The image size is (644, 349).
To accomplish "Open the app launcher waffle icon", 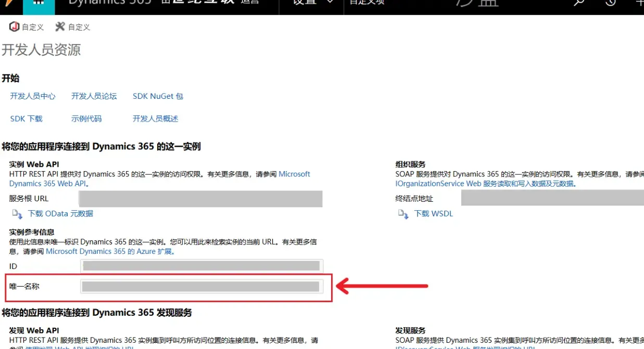I will point(39,4).
